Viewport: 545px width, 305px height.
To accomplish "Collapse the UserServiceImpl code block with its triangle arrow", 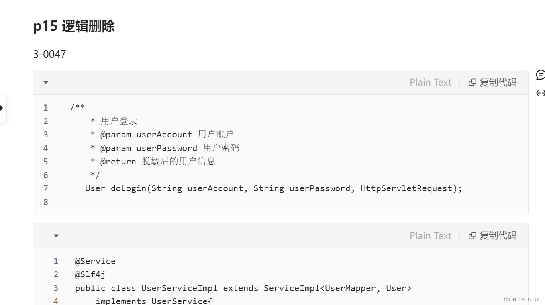I will pyautogui.click(x=56, y=236).
